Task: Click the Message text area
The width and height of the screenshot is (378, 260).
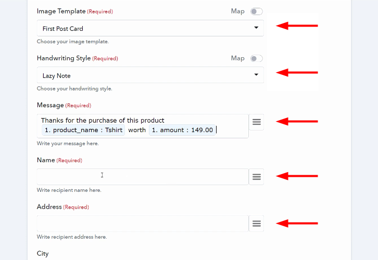Action: [143, 126]
